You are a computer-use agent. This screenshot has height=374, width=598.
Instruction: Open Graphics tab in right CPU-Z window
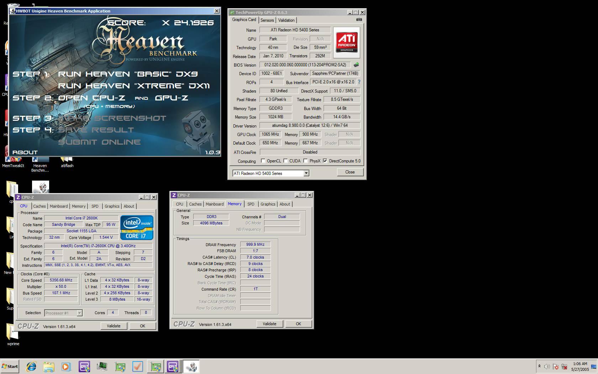[x=268, y=204]
